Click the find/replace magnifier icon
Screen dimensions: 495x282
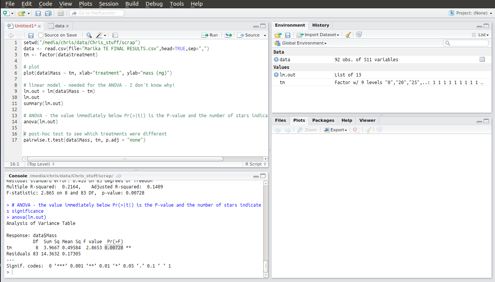89,35
